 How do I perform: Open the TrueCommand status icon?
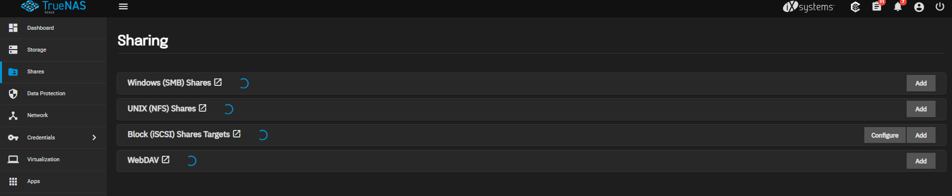coord(855,7)
